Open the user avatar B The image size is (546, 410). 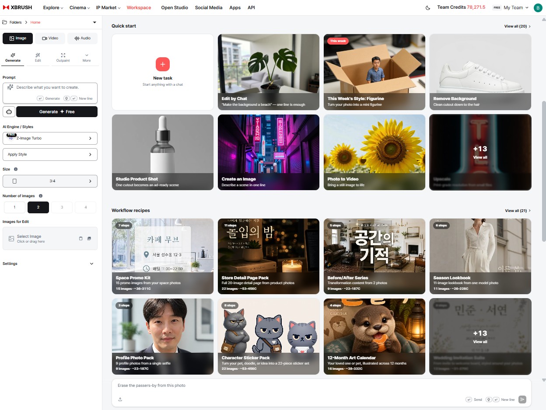(x=538, y=8)
